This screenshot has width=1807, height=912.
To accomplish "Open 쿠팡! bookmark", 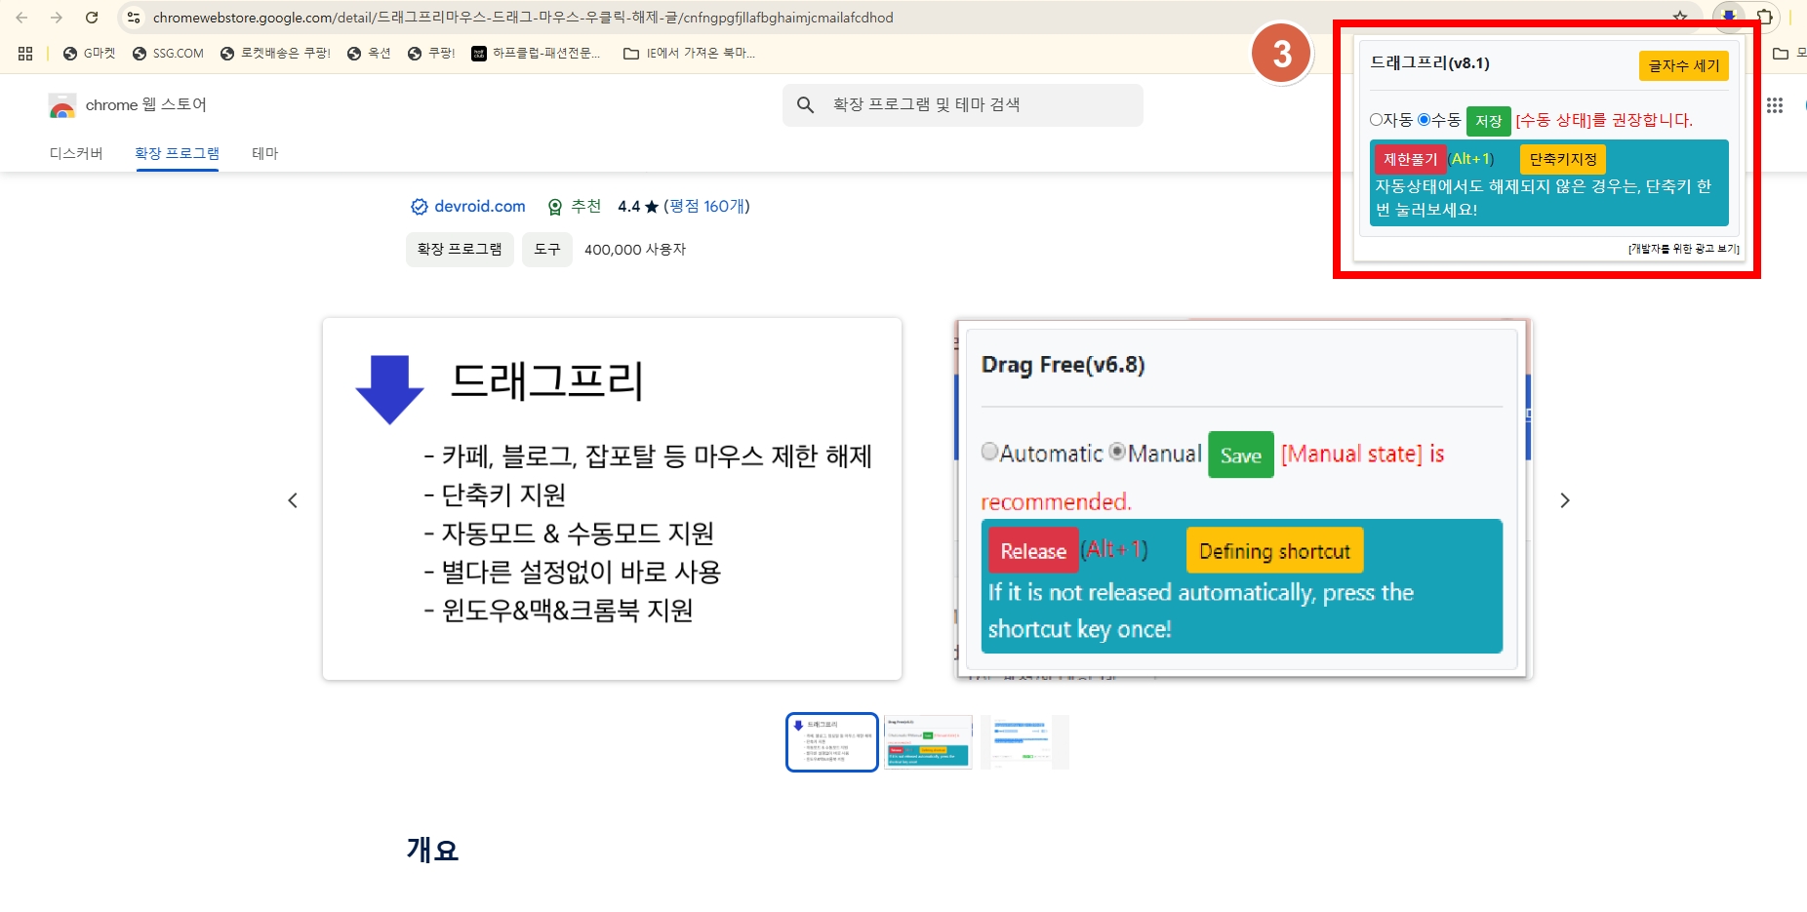I will pos(431,54).
